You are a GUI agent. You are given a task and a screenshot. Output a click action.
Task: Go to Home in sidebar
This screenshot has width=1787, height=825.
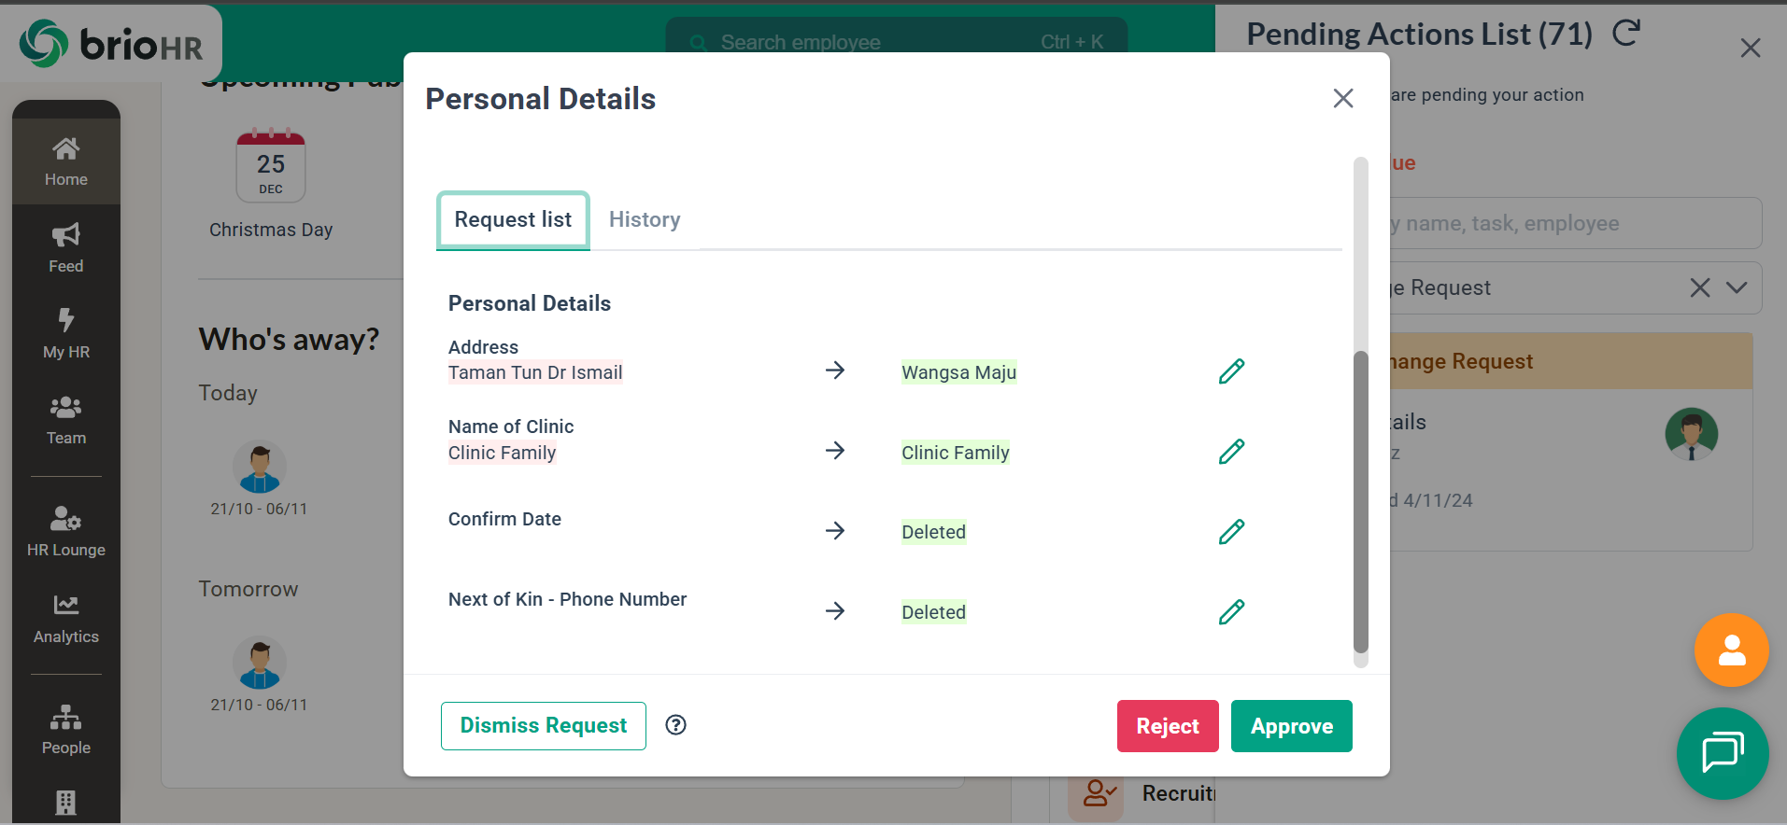click(x=66, y=161)
